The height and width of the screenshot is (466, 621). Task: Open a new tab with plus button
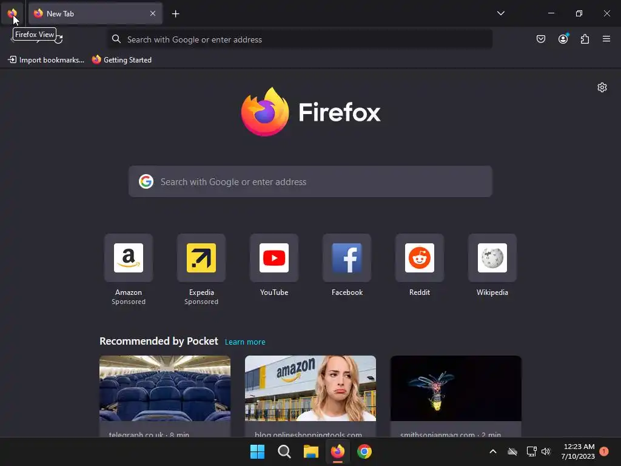175,14
